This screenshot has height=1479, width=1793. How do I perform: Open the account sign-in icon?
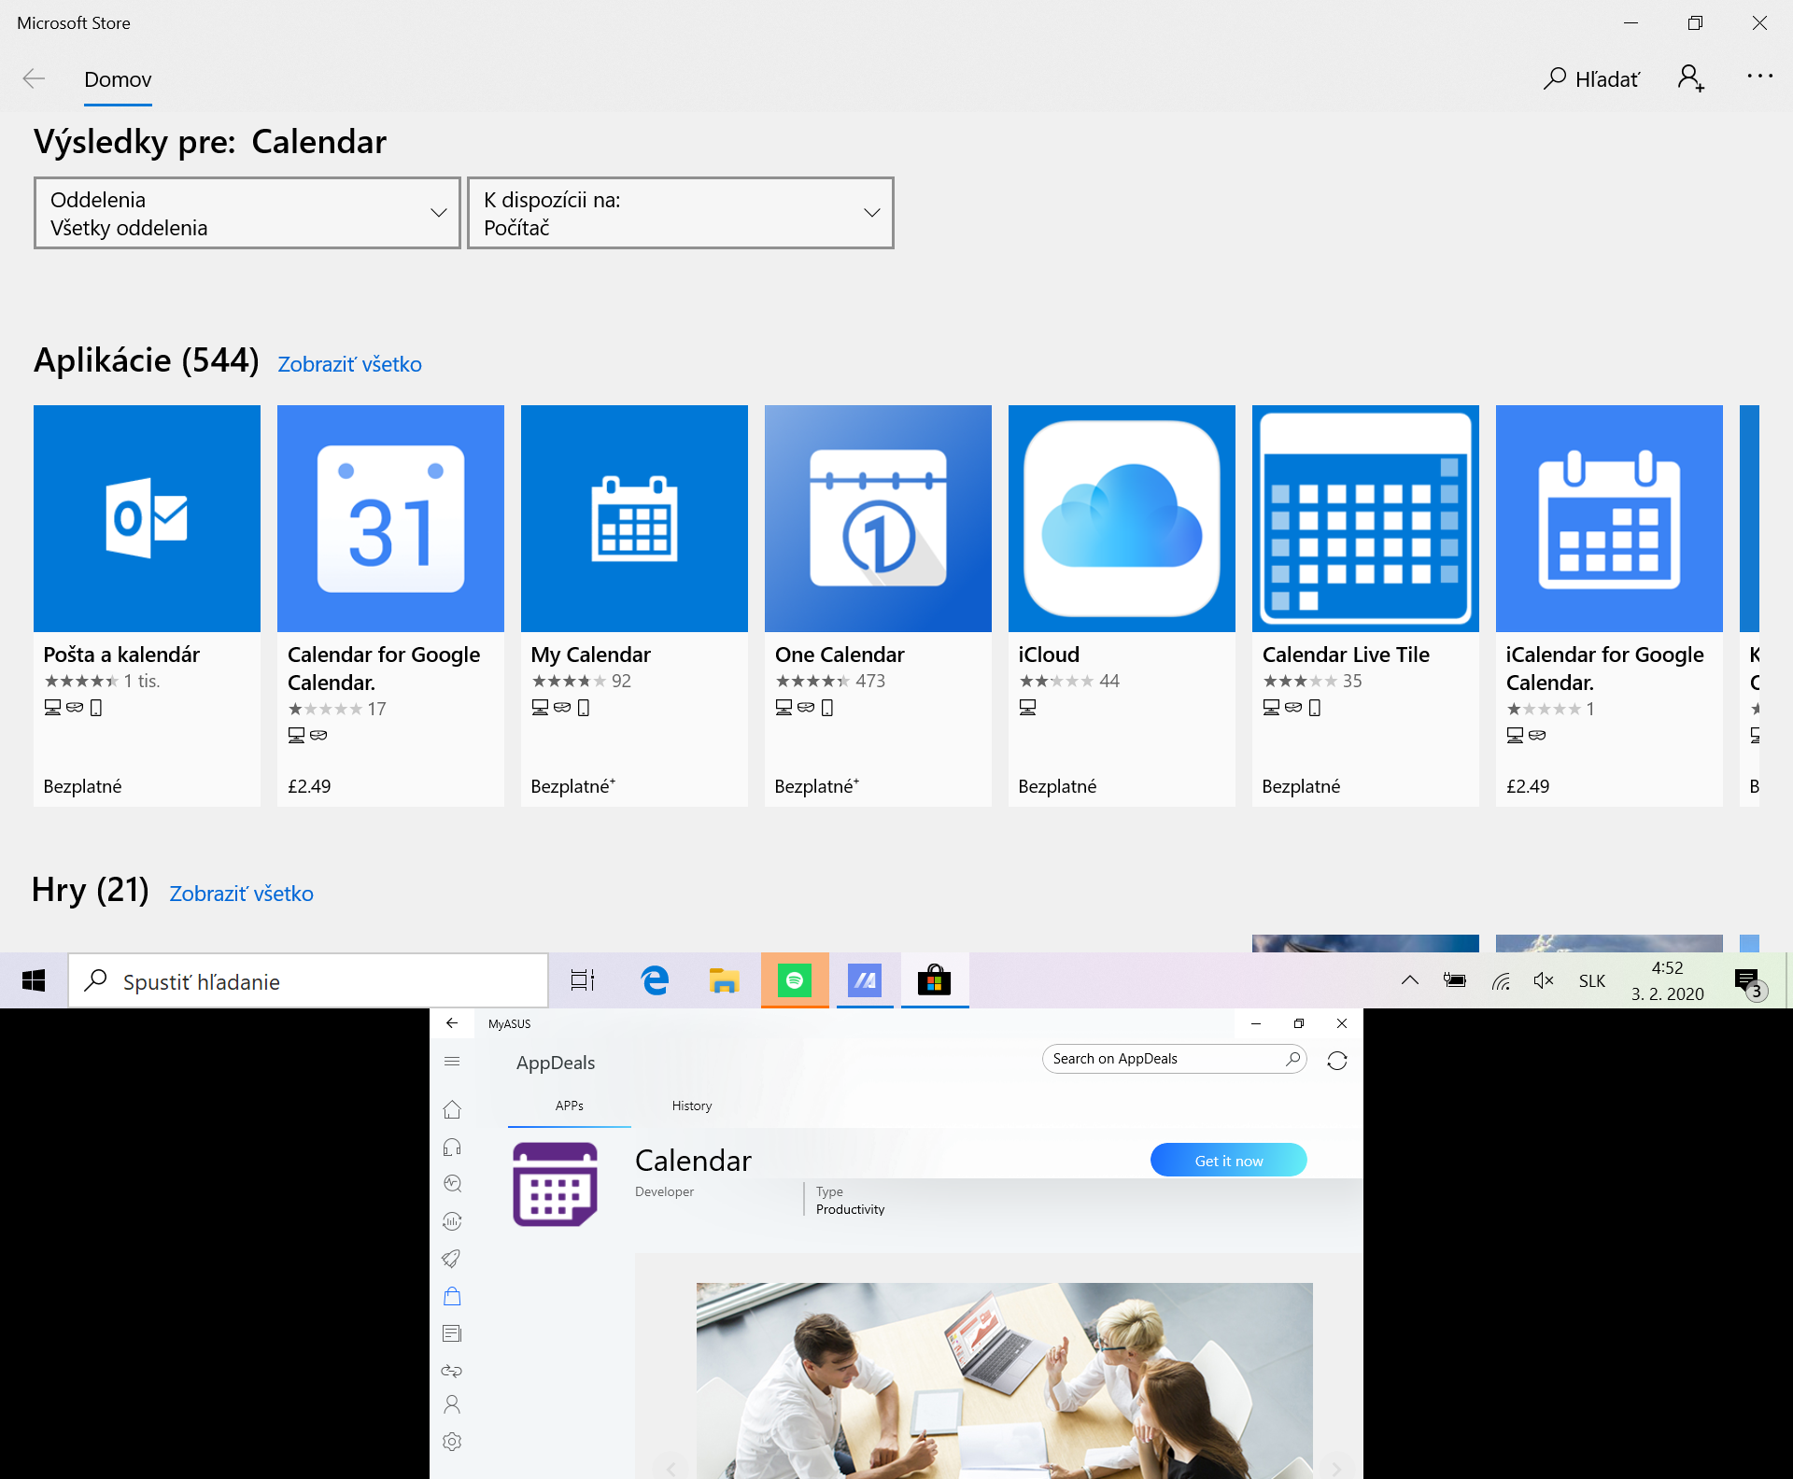coord(1690,77)
